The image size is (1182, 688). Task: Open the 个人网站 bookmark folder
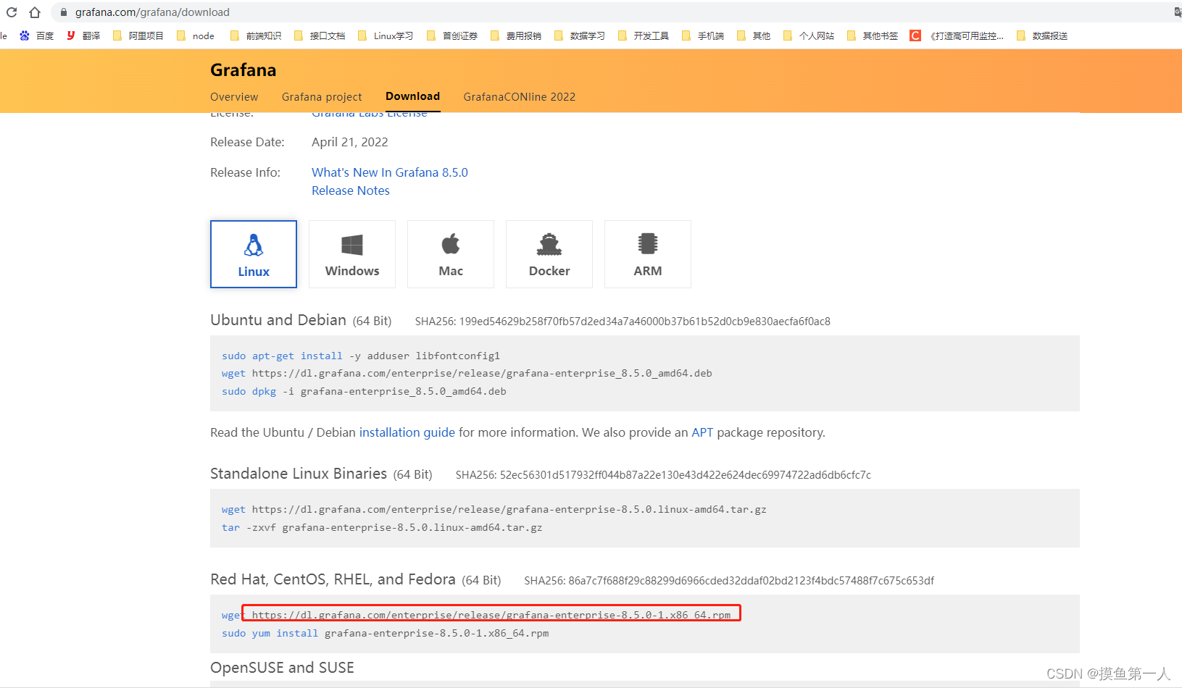(809, 35)
